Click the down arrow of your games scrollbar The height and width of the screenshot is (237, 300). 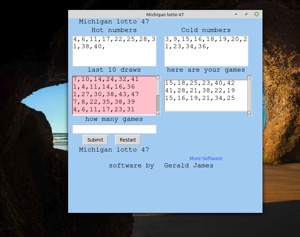pos(249,113)
